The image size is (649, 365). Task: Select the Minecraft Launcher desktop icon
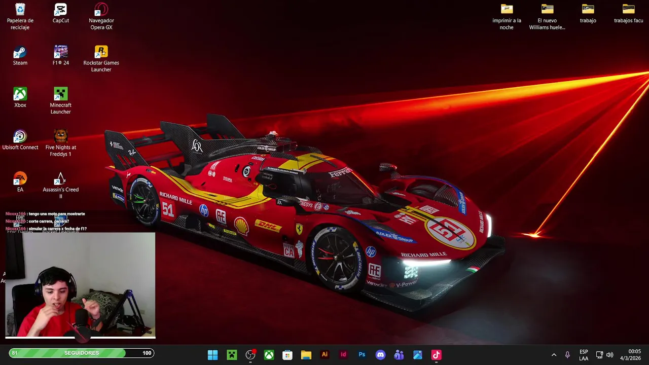pyautogui.click(x=60, y=101)
